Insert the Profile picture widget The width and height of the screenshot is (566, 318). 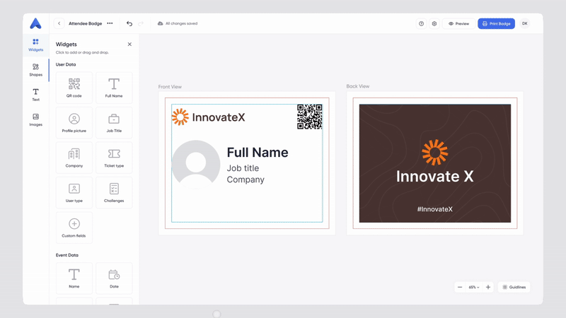[x=74, y=122]
